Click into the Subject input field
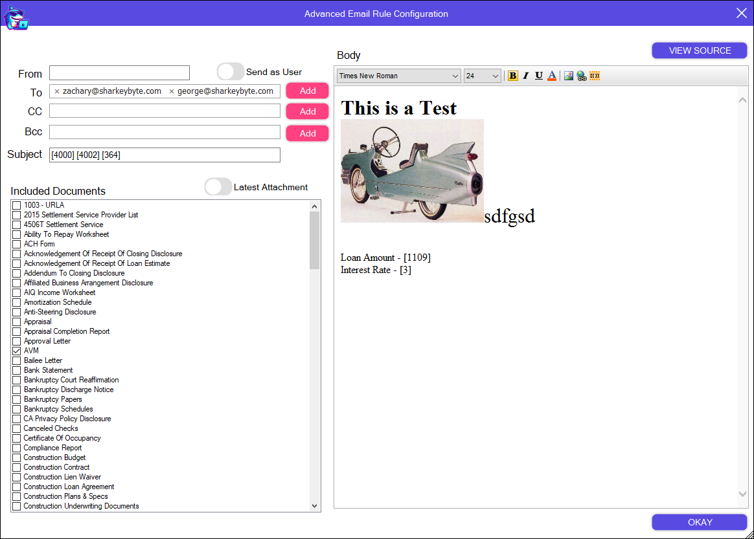Viewport: 754px width, 539px height. (x=165, y=155)
